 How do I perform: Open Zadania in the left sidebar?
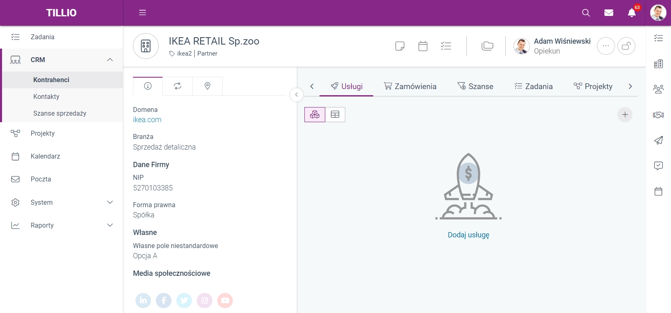click(x=61, y=37)
